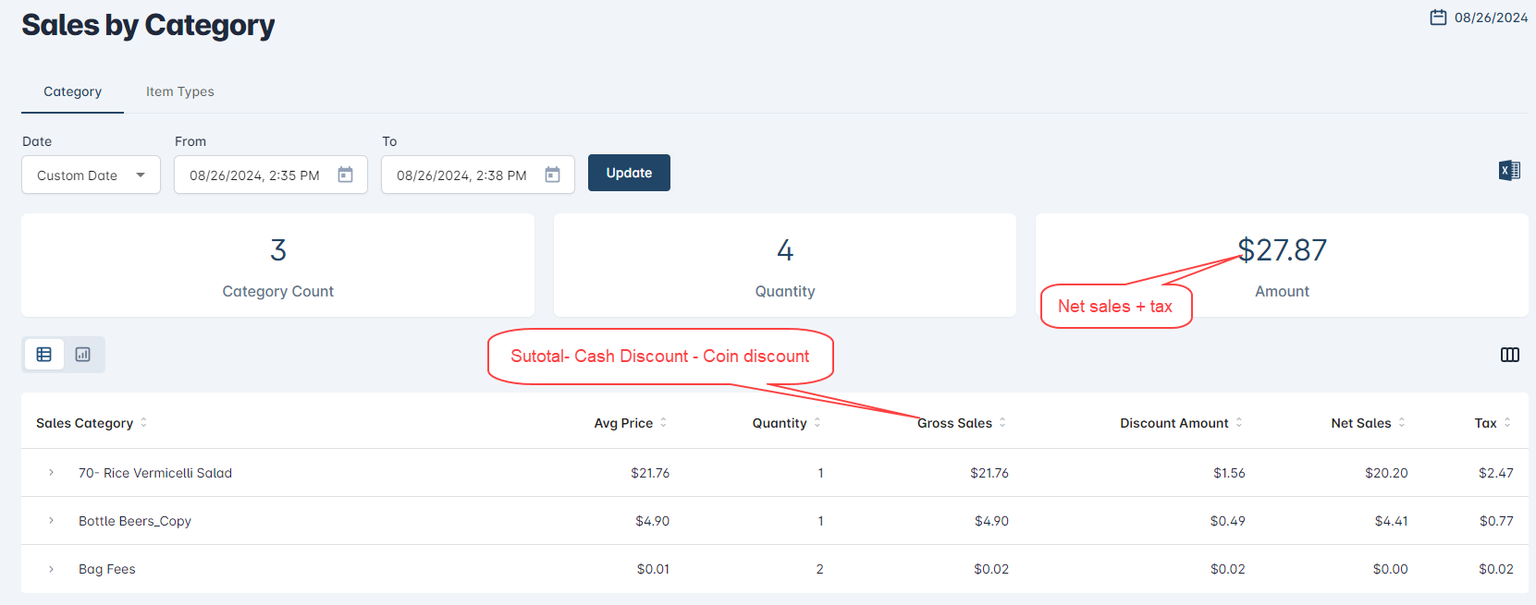This screenshot has height=605, width=1536.
Task: Click the Sales by Category heading
Action: coord(148,26)
